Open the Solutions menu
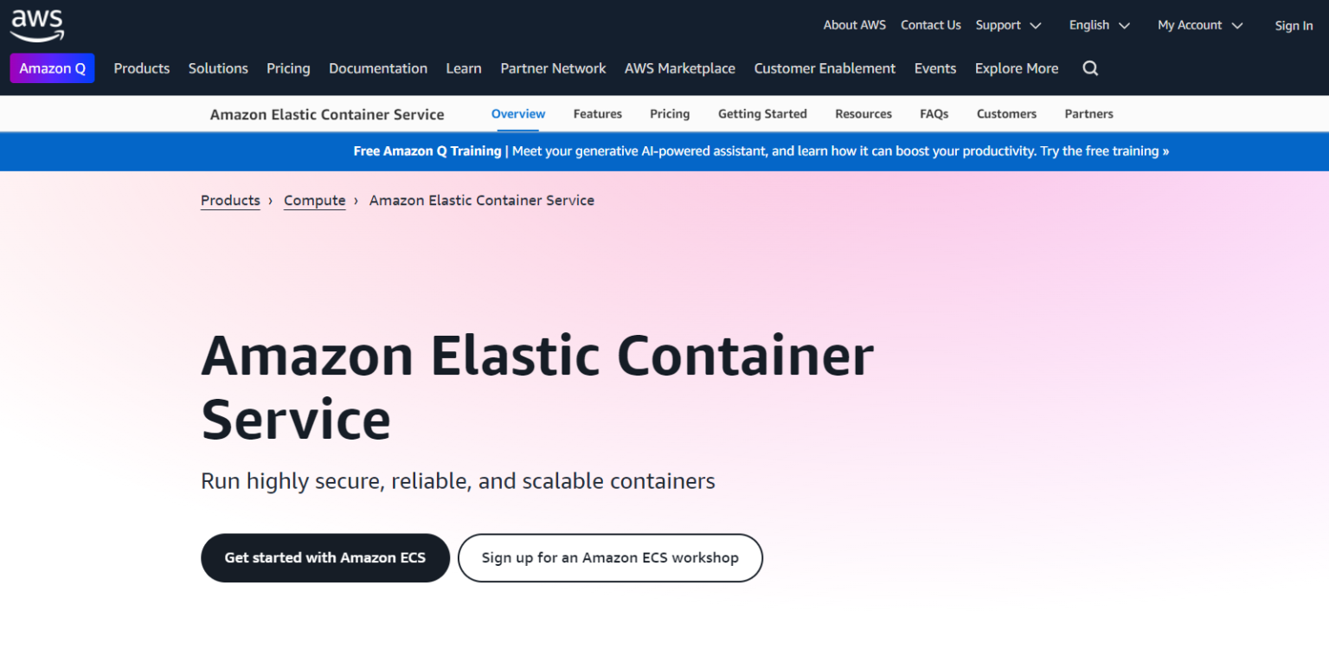Screen dimensions: 1329x649 tap(218, 67)
